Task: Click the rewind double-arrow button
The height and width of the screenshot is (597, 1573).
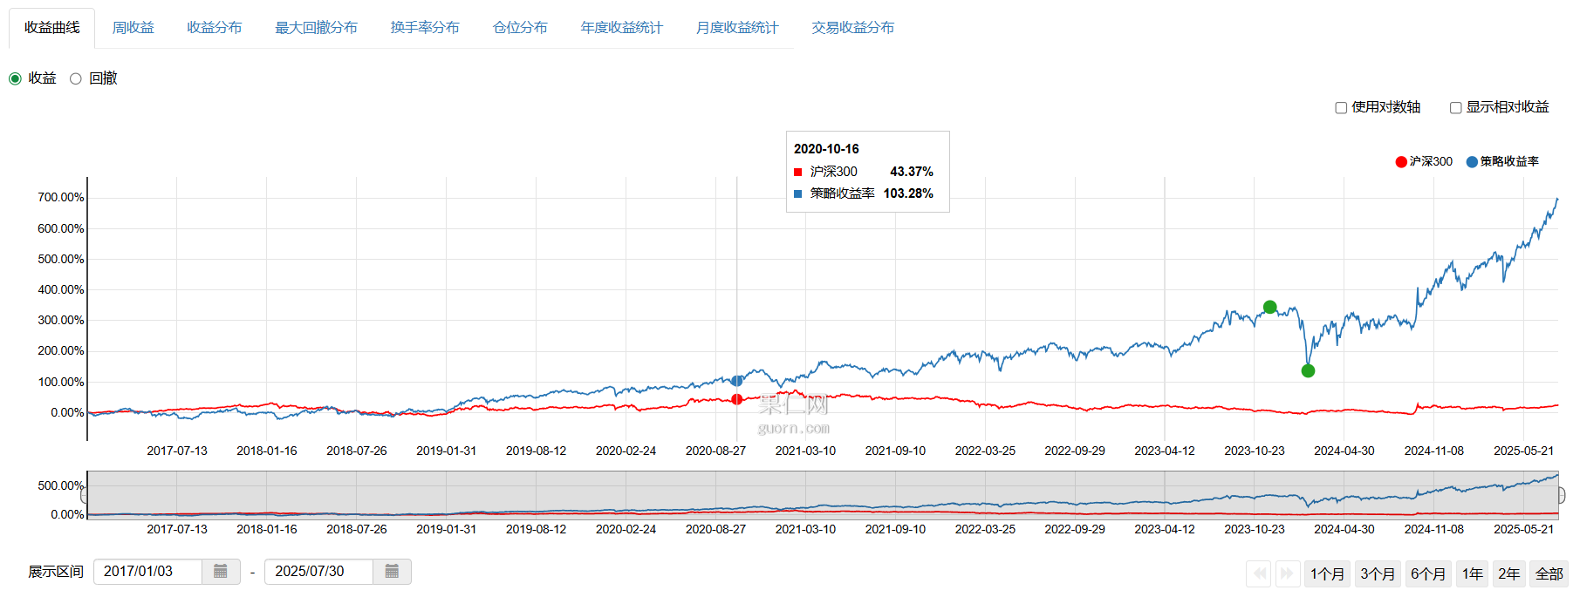Action: click(x=1259, y=573)
